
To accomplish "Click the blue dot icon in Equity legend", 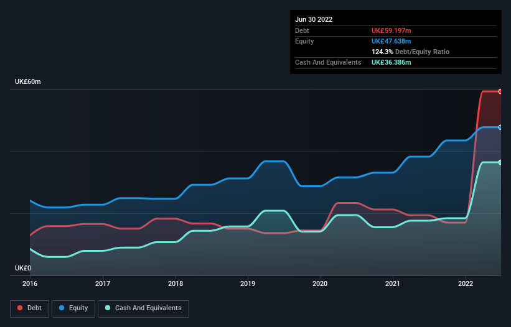I will (x=62, y=308).
